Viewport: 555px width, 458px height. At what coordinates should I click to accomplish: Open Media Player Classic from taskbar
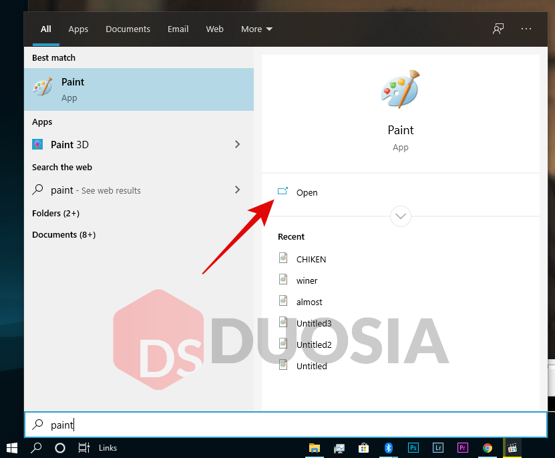(512, 448)
